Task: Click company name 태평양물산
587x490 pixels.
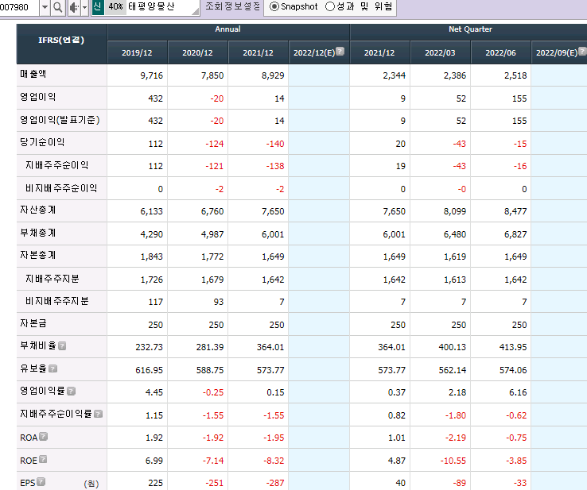Action: (151, 6)
